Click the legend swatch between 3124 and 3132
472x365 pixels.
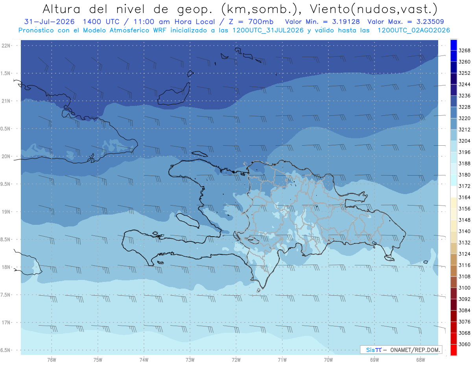pos(454,248)
